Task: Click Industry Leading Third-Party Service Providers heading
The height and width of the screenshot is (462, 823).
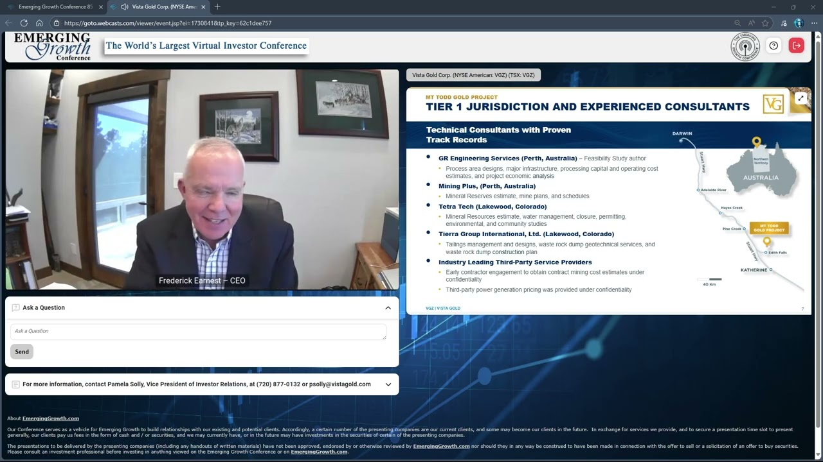Action: (x=515, y=262)
